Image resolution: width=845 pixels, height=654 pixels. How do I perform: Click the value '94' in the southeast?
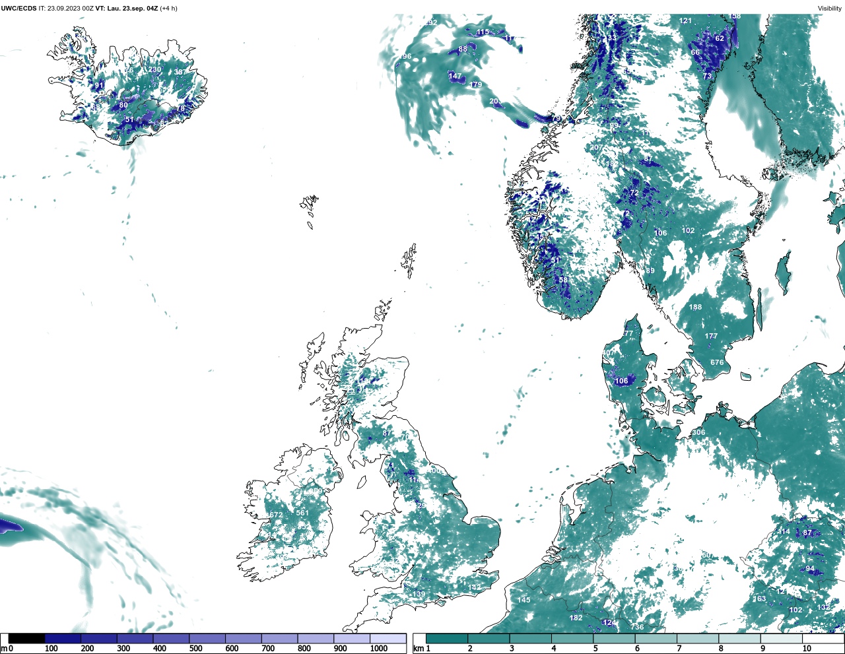coord(810,569)
